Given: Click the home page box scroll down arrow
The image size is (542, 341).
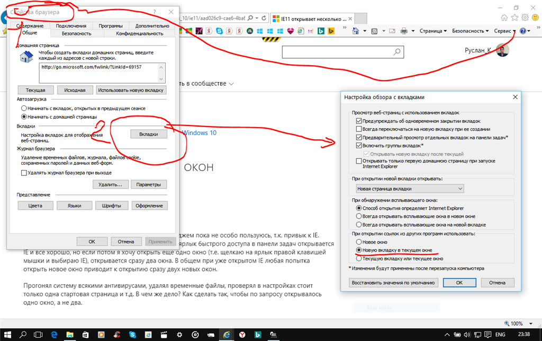Looking at the screenshot, I should [161, 79].
